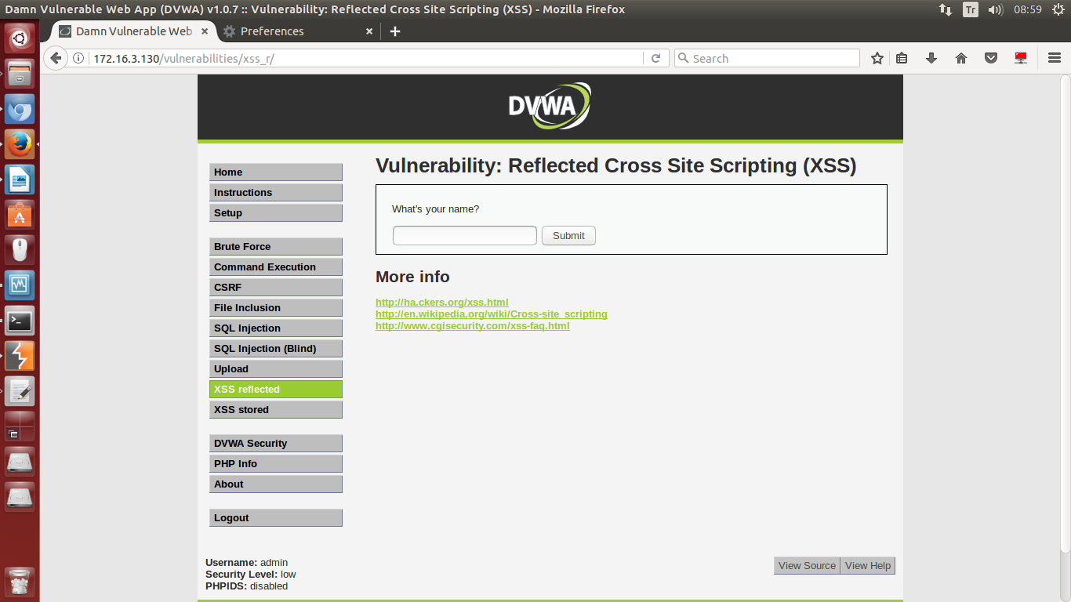This screenshot has height=602, width=1071.
Task: Open Upload vulnerability page
Action: coord(276,369)
